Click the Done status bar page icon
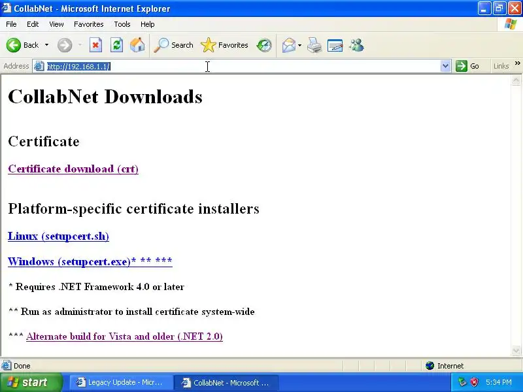Screen dimensions: 523x392 coord(7,366)
